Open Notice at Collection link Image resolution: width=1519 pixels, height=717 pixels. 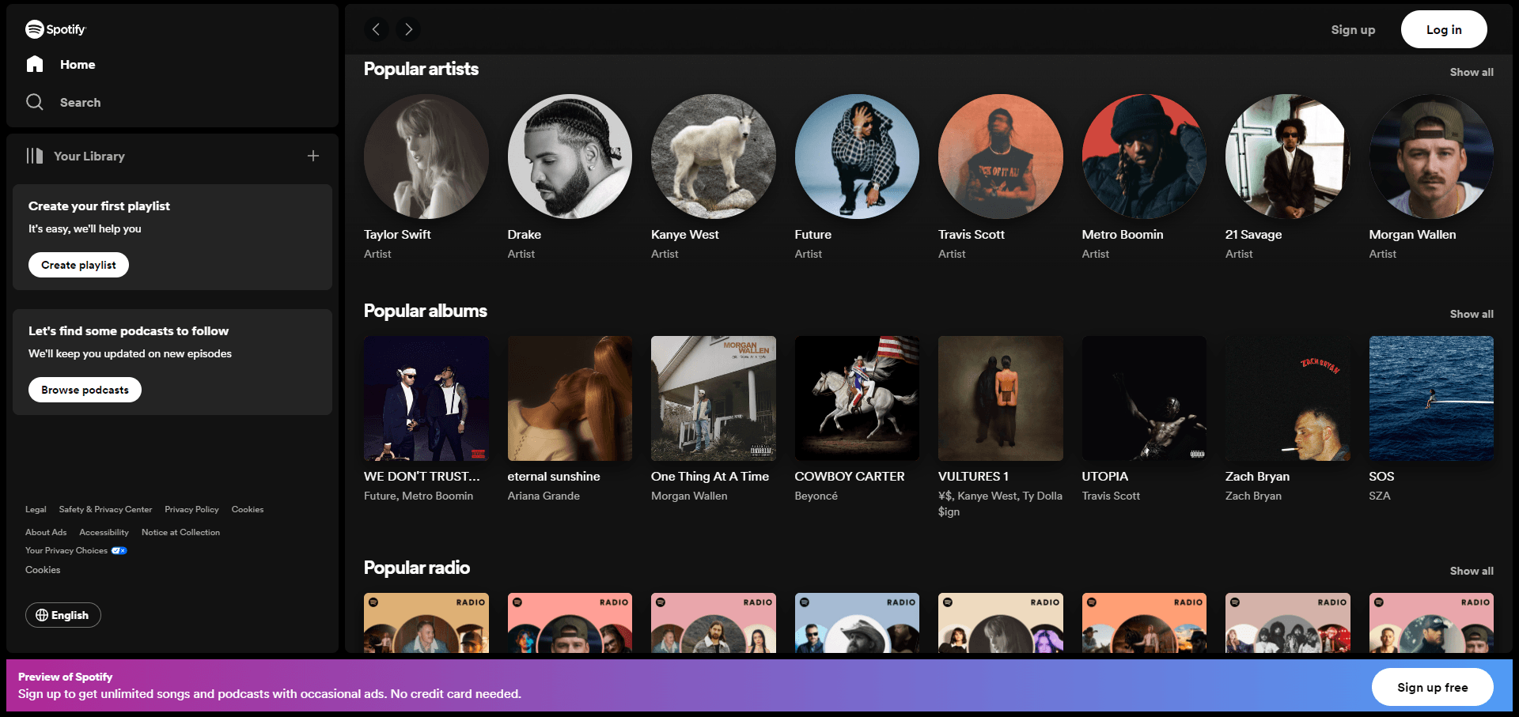[x=180, y=532]
